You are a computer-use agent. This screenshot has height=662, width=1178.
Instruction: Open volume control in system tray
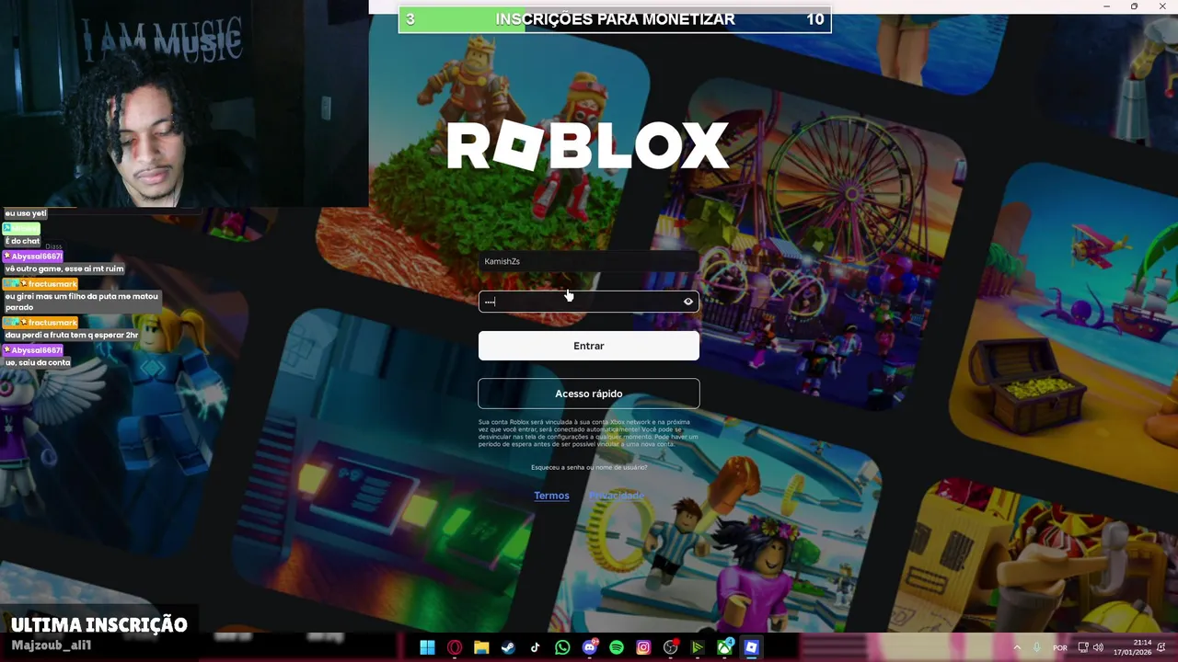click(1098, 647)
